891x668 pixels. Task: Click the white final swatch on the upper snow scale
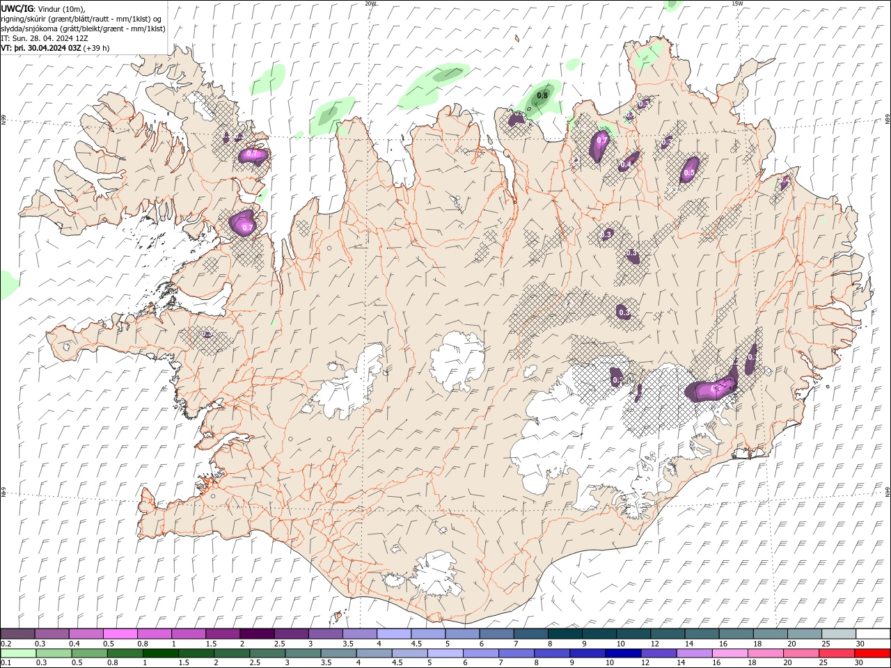point(872,634)
